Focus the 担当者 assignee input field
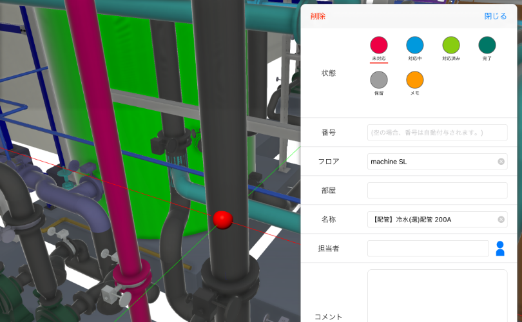522x322 pixels. (x=428, y=249)
